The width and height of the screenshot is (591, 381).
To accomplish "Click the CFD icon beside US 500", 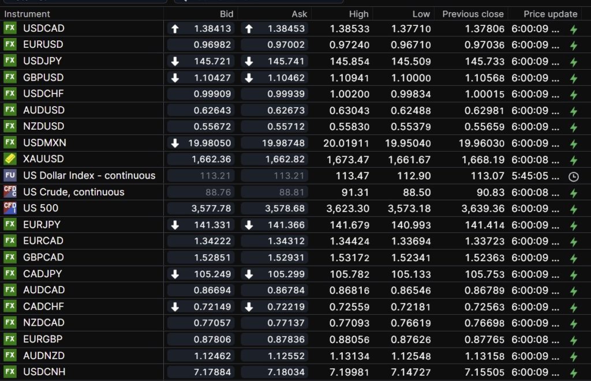I will point(10,208).
